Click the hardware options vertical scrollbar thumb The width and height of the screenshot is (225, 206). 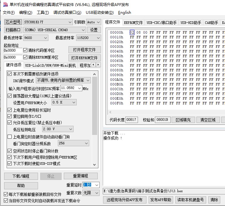pyautogui.click(x=94, y=106)
